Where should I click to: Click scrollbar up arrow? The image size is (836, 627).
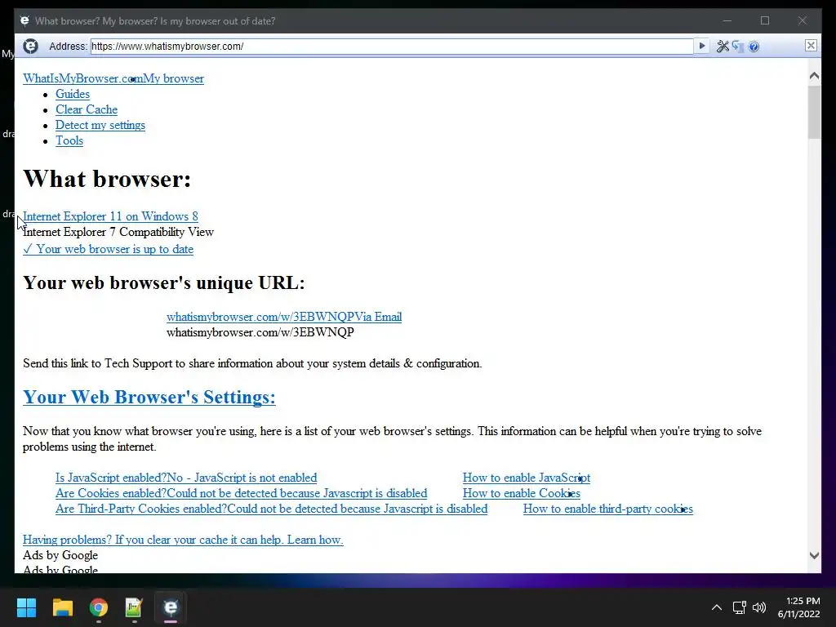814,76
